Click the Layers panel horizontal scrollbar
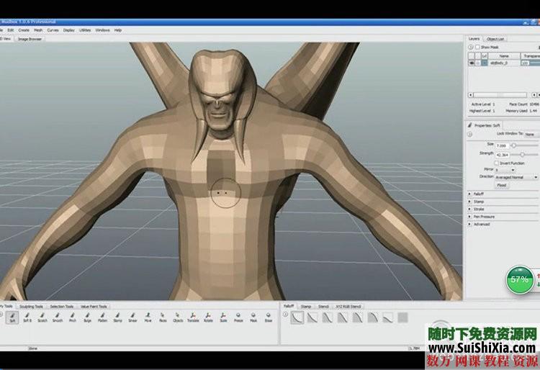Image resolution: width=540 pixels, height=370 pixels. [500, 94]
